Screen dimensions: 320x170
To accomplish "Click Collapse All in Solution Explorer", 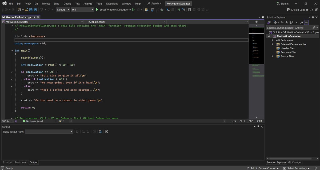I will pos(287,22).
